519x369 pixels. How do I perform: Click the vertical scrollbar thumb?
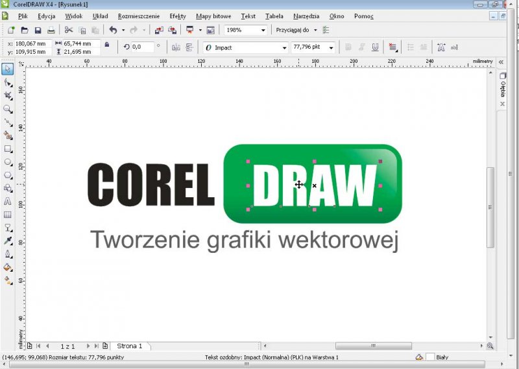point(490,207)
